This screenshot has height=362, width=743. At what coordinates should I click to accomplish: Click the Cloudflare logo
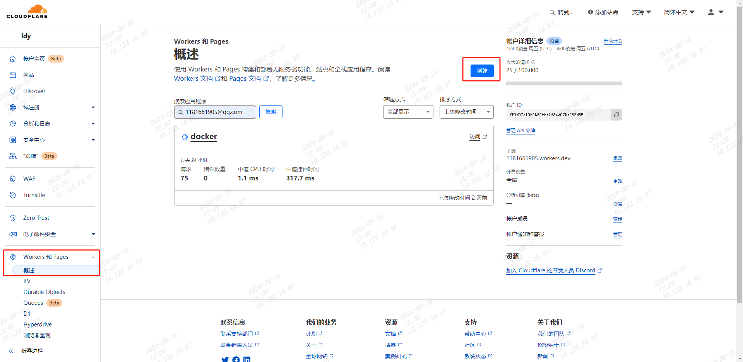27,12
